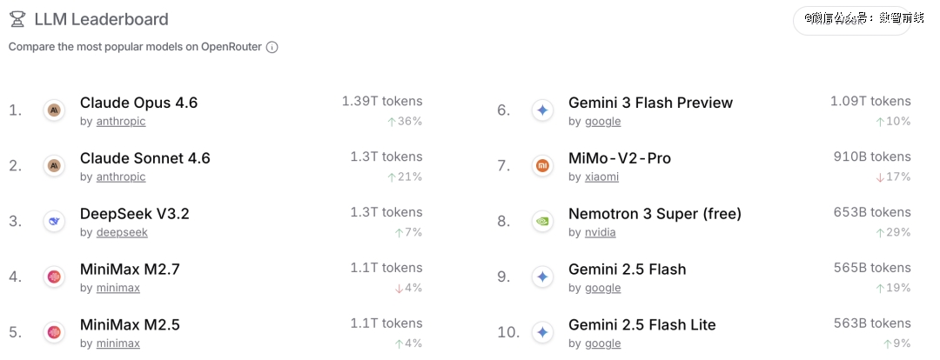Click the Nemotron 3 Super Nvidia icon
940x360 pixels.
(542, 222)
